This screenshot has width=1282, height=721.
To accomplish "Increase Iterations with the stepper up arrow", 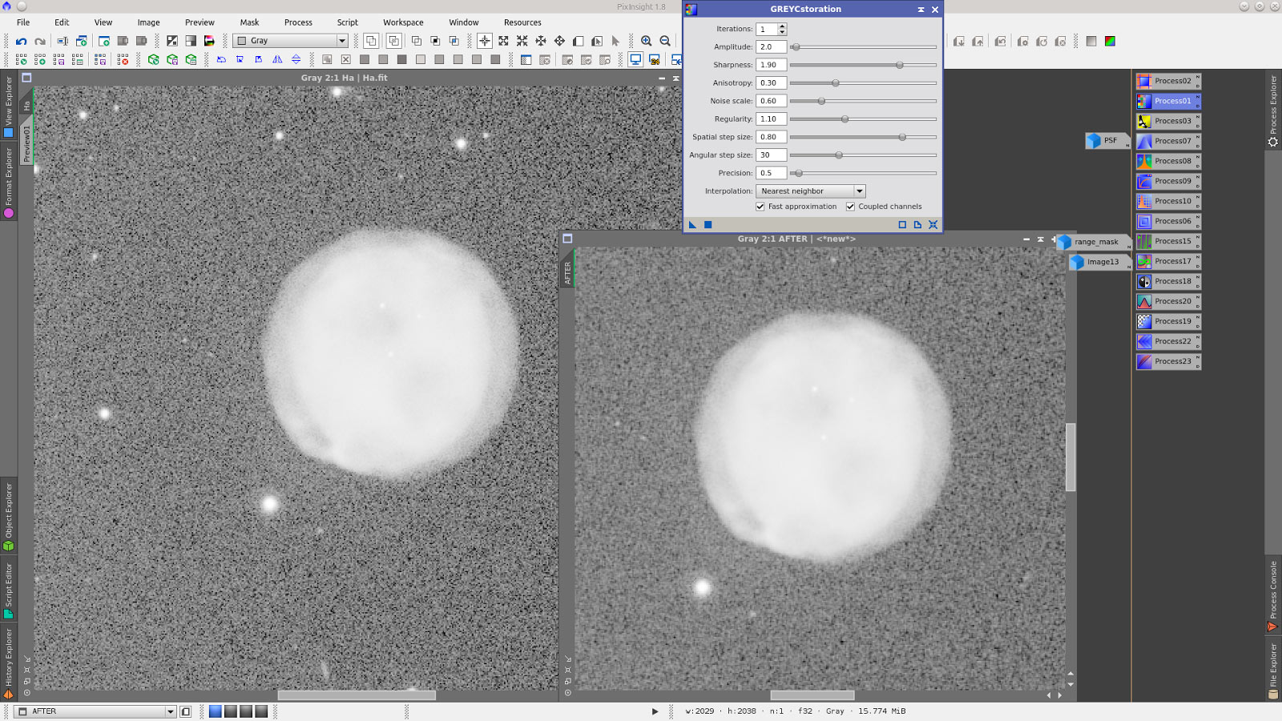I will (x=782, y=26).
